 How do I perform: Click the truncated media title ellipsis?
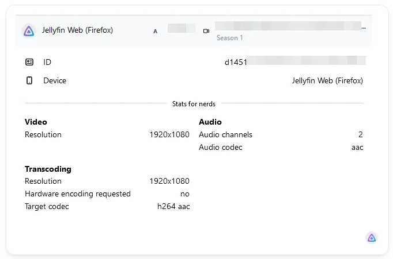pyautogui.click(x=363, y=28)
